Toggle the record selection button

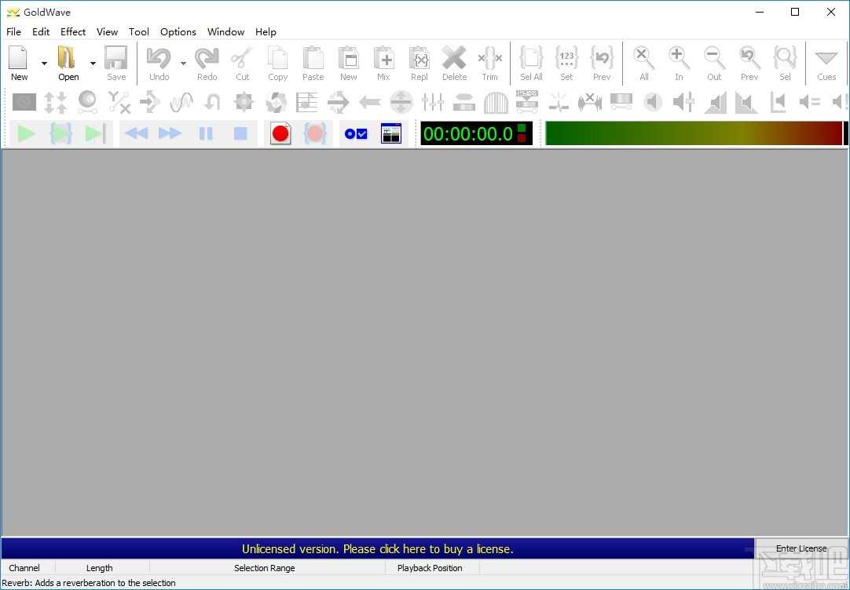point(315,133)
